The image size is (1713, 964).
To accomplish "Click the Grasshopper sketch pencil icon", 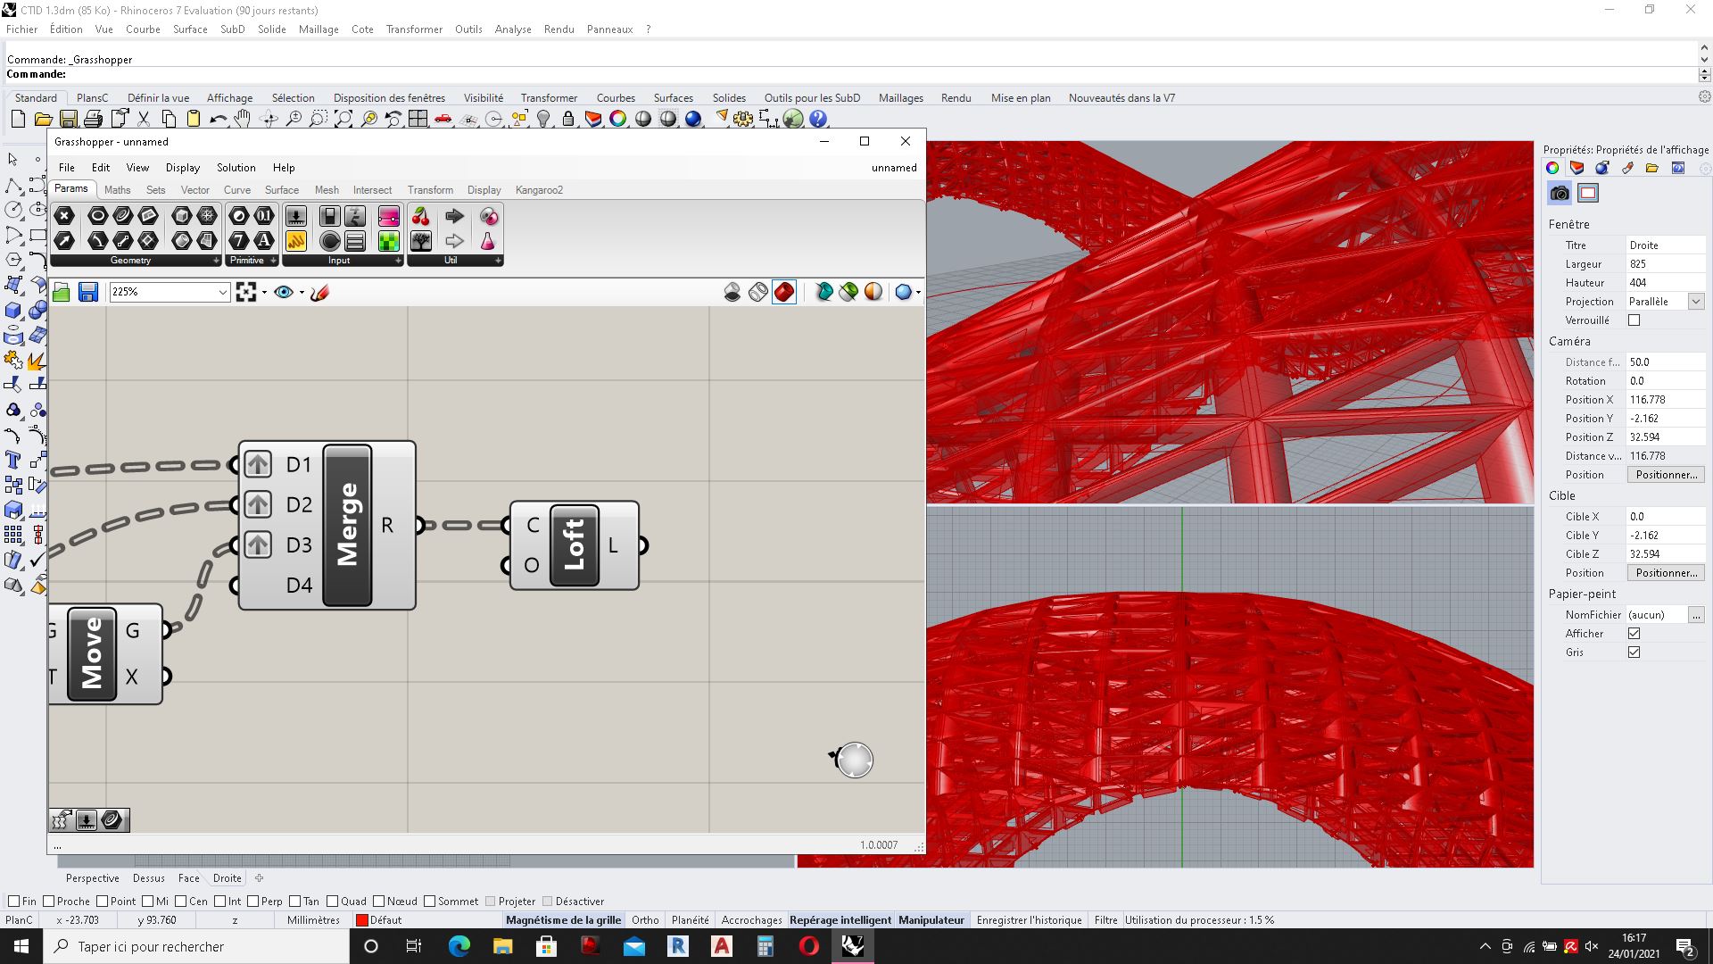I will [x=319, y=292].
